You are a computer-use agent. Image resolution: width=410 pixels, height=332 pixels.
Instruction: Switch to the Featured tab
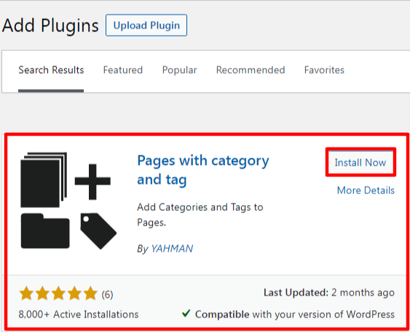point(123,70)
